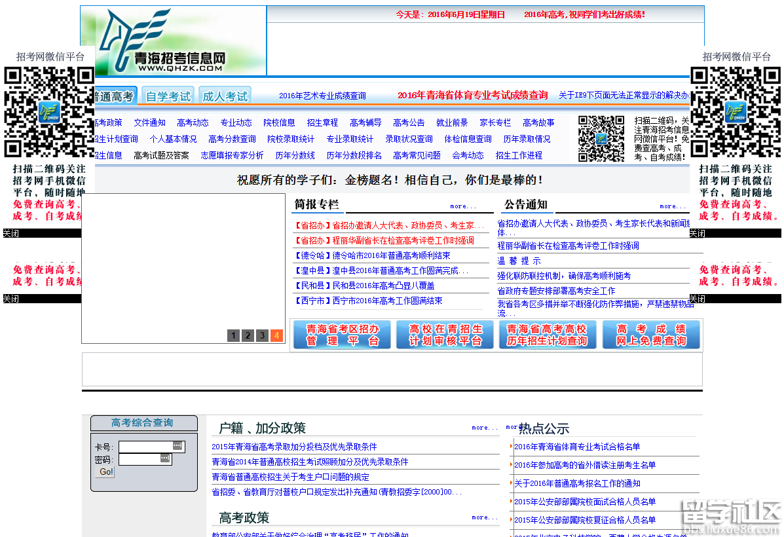Switch to the 自学考试 tab
Image resolution: width=784 pixels, height=537 pixels.
pyautogui.click(x=168, y=96)
